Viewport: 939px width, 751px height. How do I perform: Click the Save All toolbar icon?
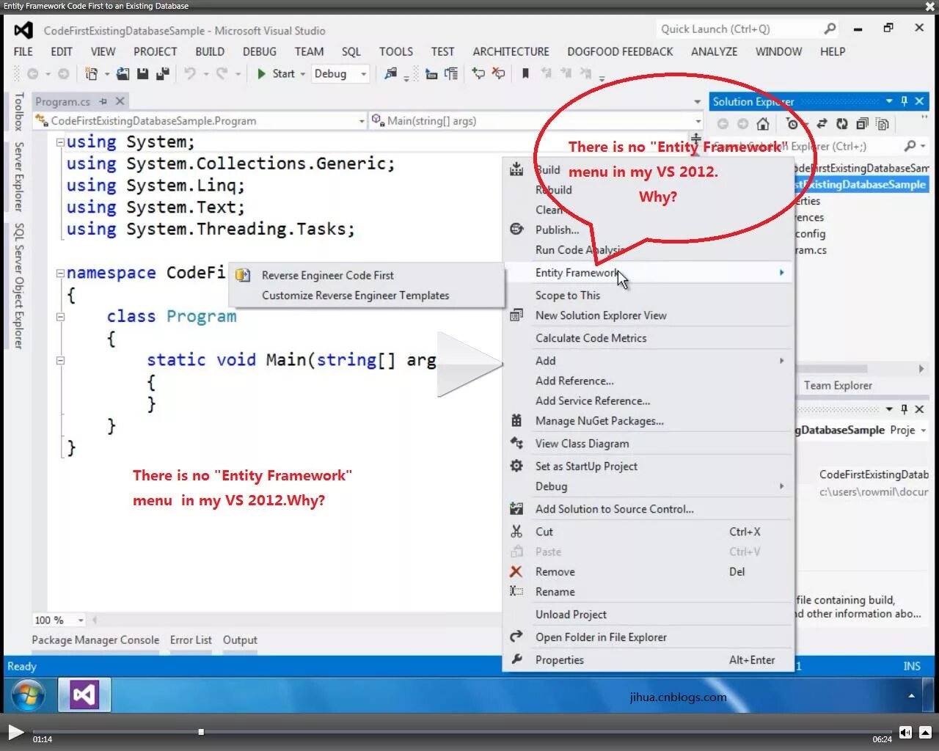pos(163,73)
